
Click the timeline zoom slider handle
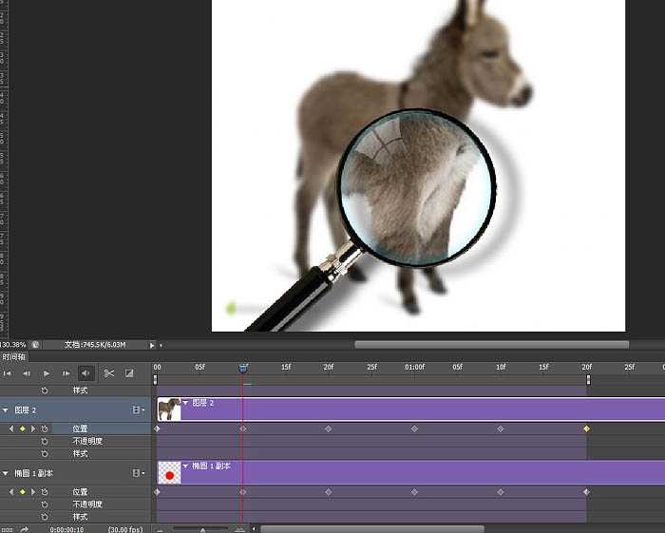coord(202,529)
